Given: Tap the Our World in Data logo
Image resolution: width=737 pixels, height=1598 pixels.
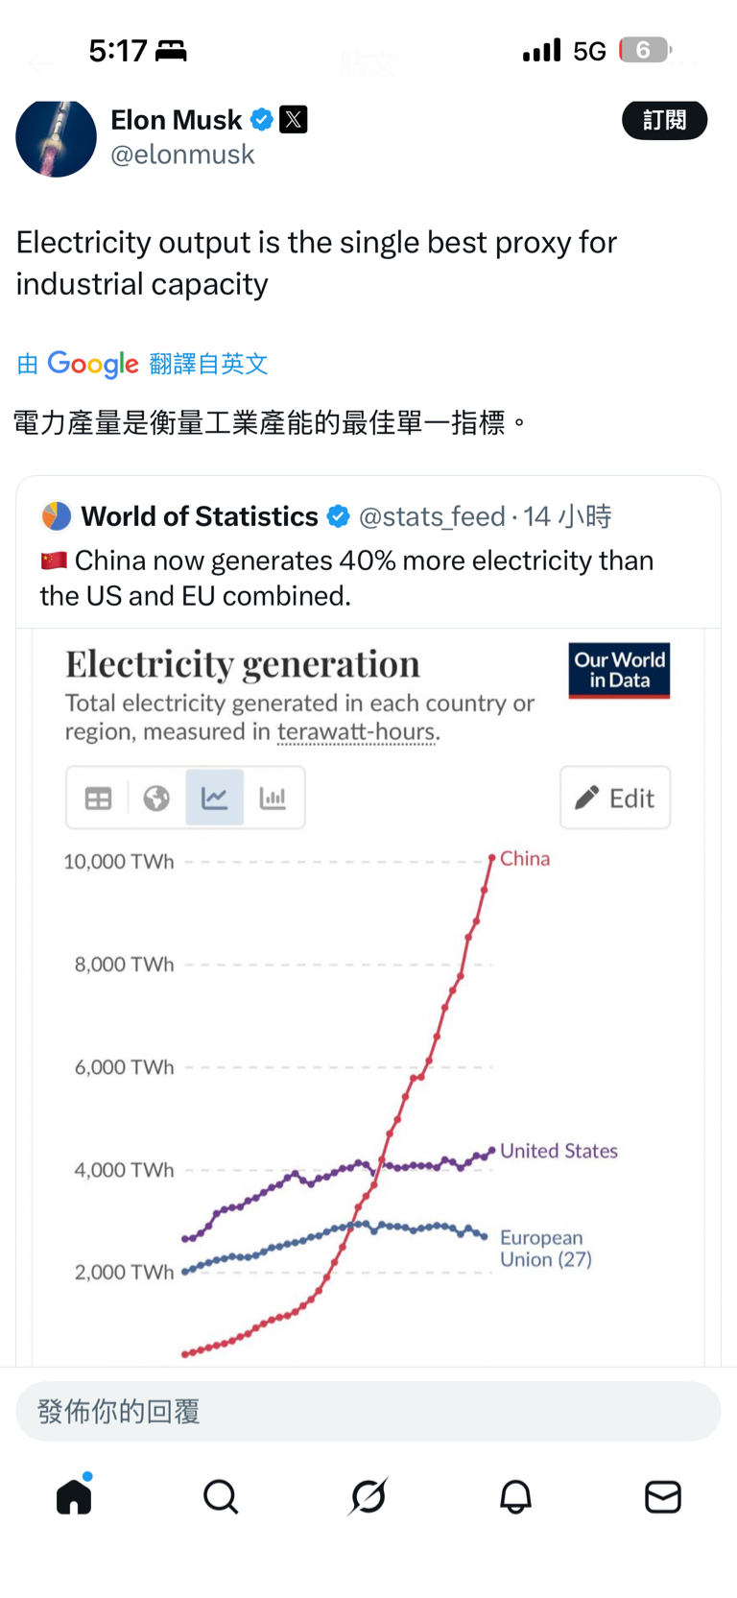Looking at the screenshot, I should click(619, 670).
